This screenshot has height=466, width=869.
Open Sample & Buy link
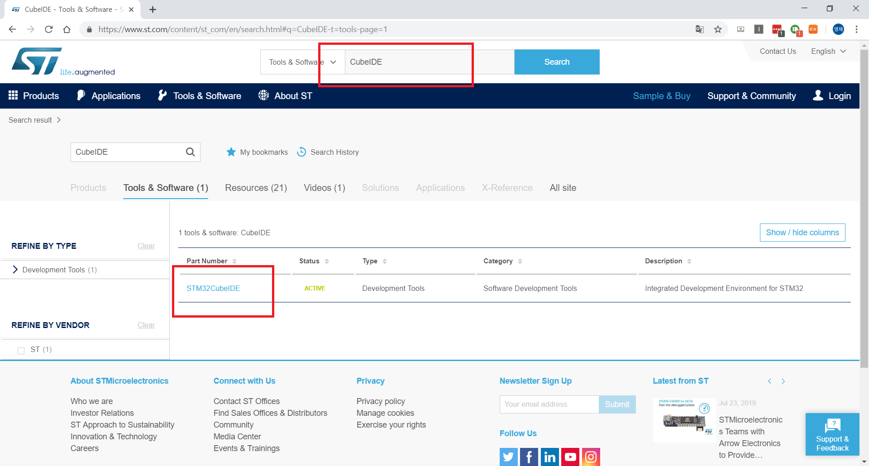pos(662,96)
